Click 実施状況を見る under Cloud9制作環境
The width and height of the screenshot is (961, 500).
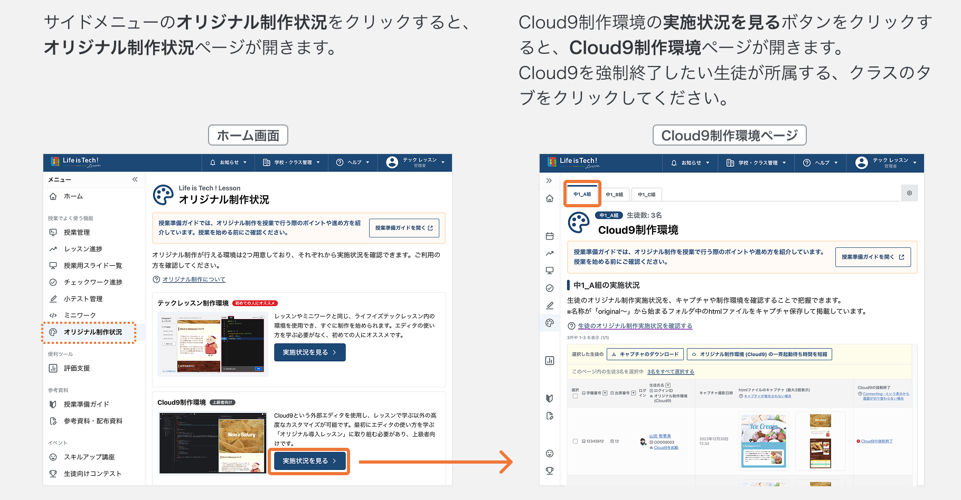pos(310,461)
